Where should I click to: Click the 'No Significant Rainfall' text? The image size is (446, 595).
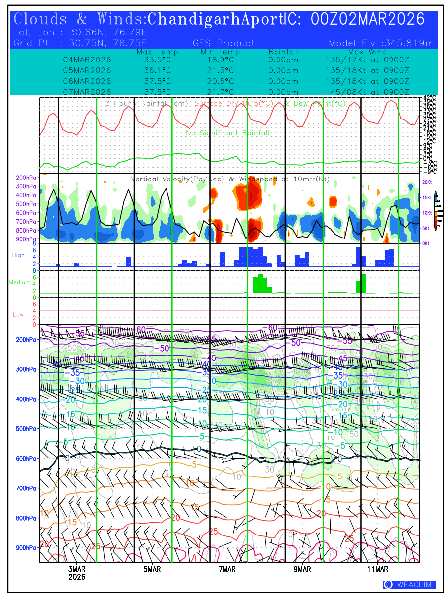pos(227,133)
